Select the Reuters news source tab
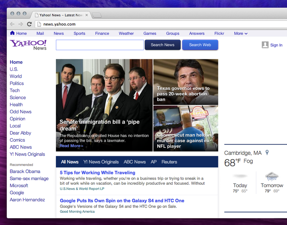Image resolution: width=287 pixels, height=225 pixels. coord(169,162)
